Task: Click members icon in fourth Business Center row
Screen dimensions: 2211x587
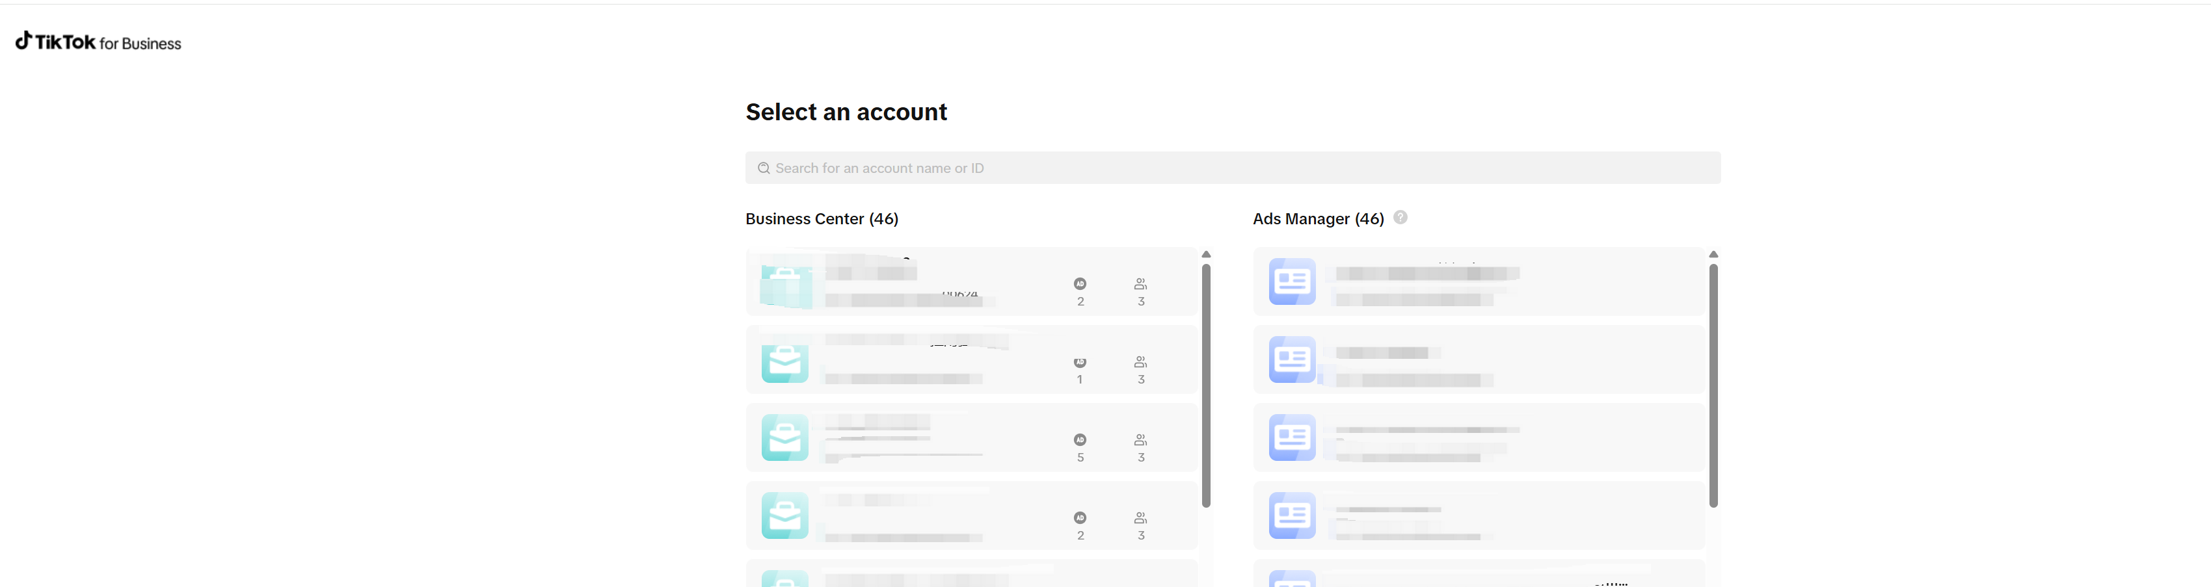Action: (1141, 517)
